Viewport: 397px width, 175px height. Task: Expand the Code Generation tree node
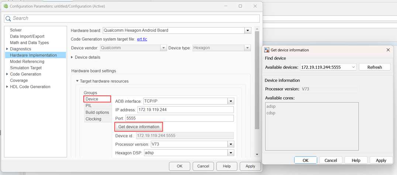7,74
